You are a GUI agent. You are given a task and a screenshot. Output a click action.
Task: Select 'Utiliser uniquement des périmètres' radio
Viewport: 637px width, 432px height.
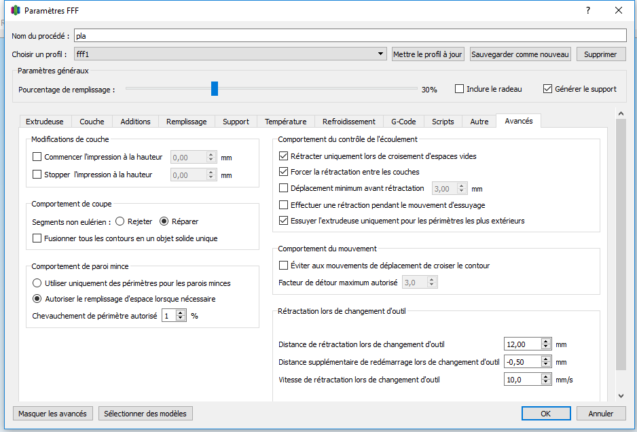point(37,283)
